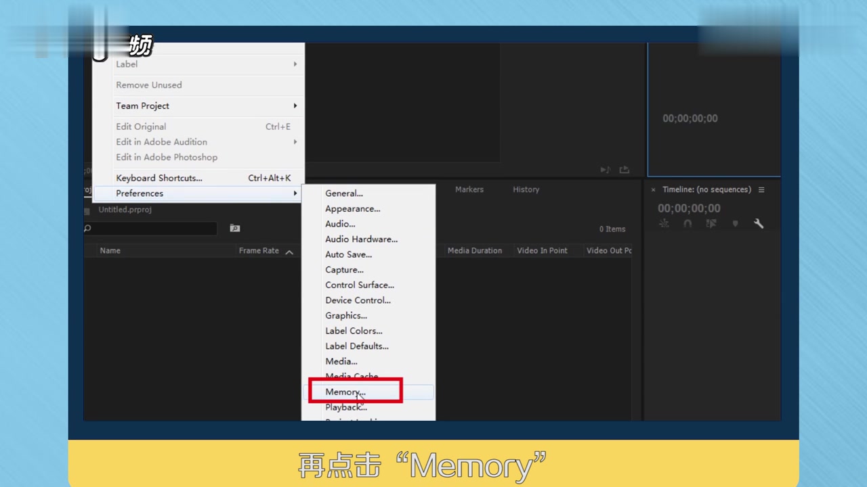Click the find-in-bin folder icon beside search
This screenshot has height=487, width=867.
point(234,229)
